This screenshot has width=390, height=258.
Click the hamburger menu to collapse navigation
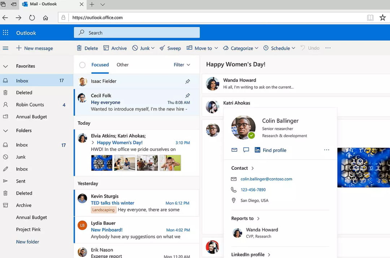click(x=5, y=48)
